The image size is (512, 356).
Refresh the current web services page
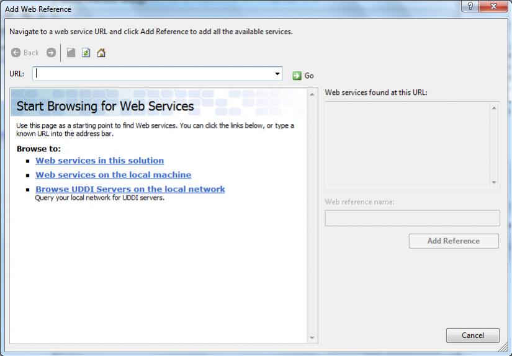pyautogui.click(x=86, y=53)
